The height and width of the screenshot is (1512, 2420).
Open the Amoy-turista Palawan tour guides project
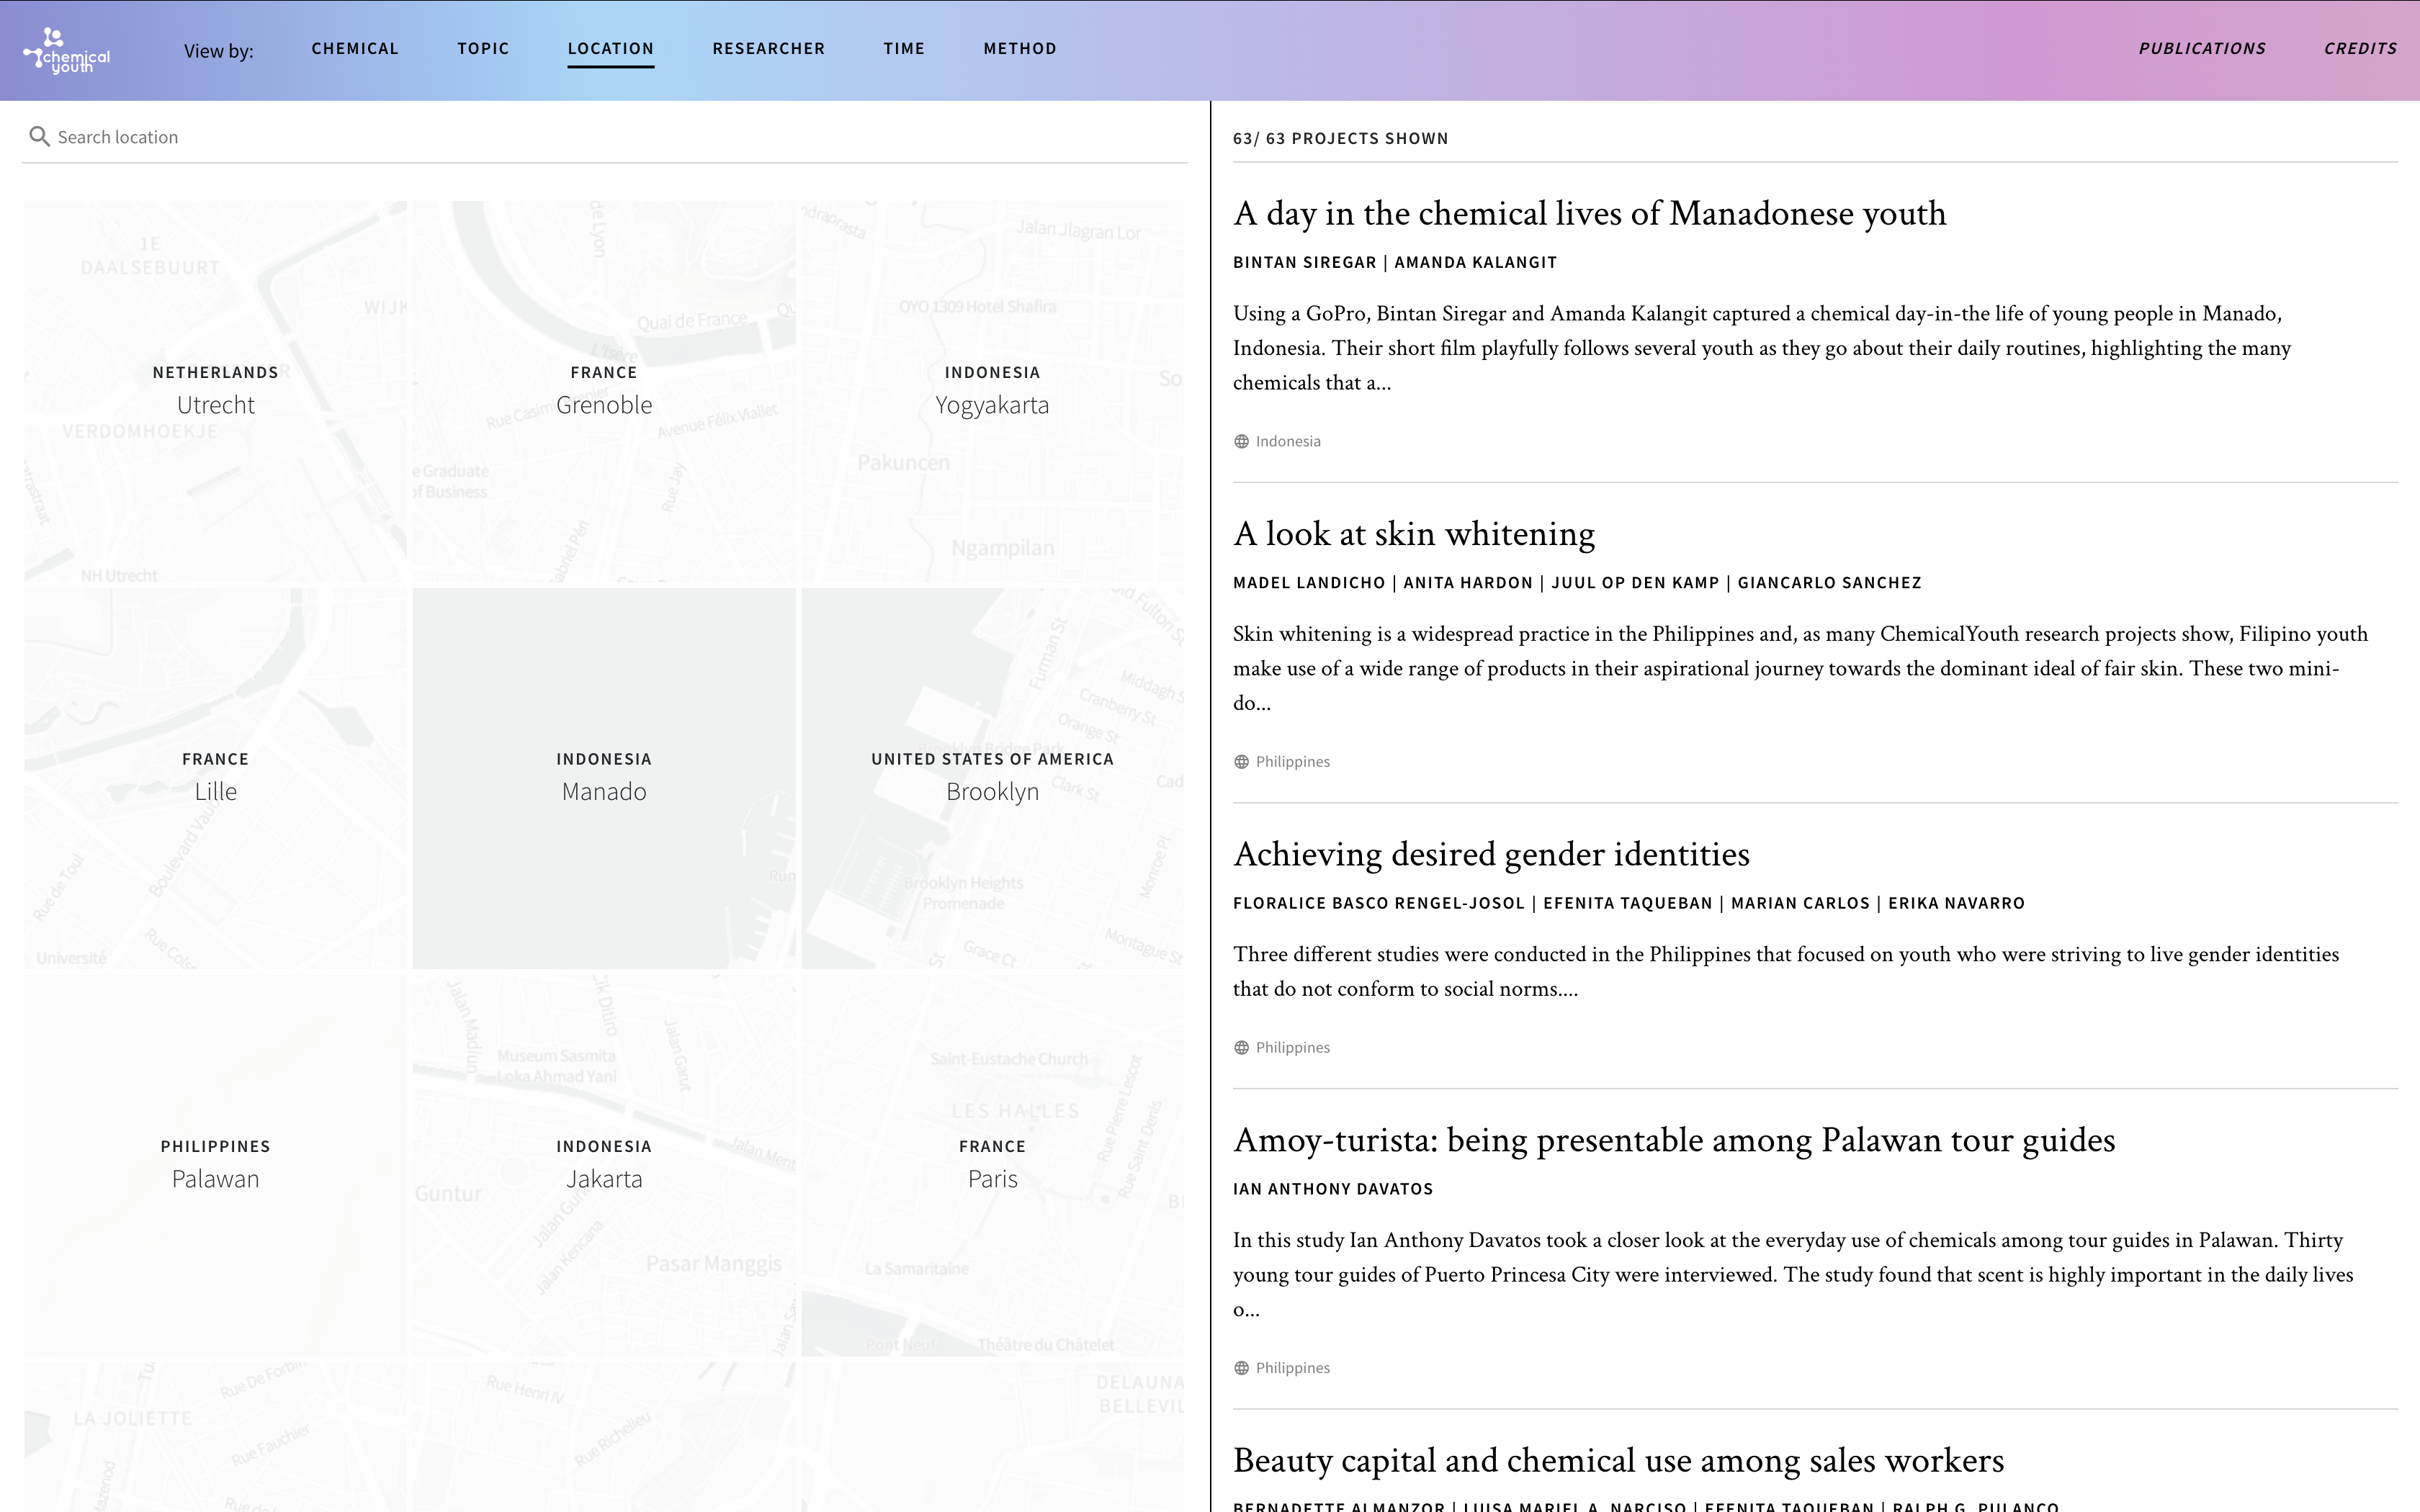coord(1674,1140)
